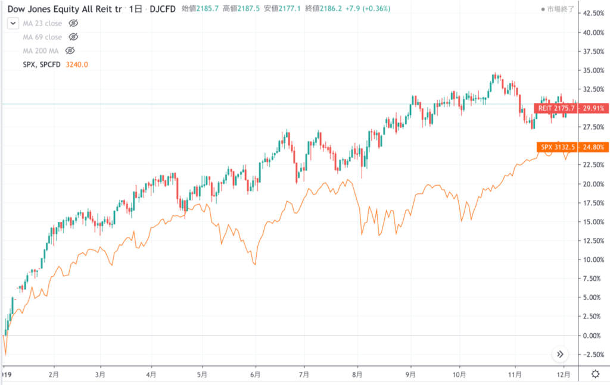610x385 pixels.
Task: Select the SPX, SPCFD comparison legend
Action: click(42, 64)
